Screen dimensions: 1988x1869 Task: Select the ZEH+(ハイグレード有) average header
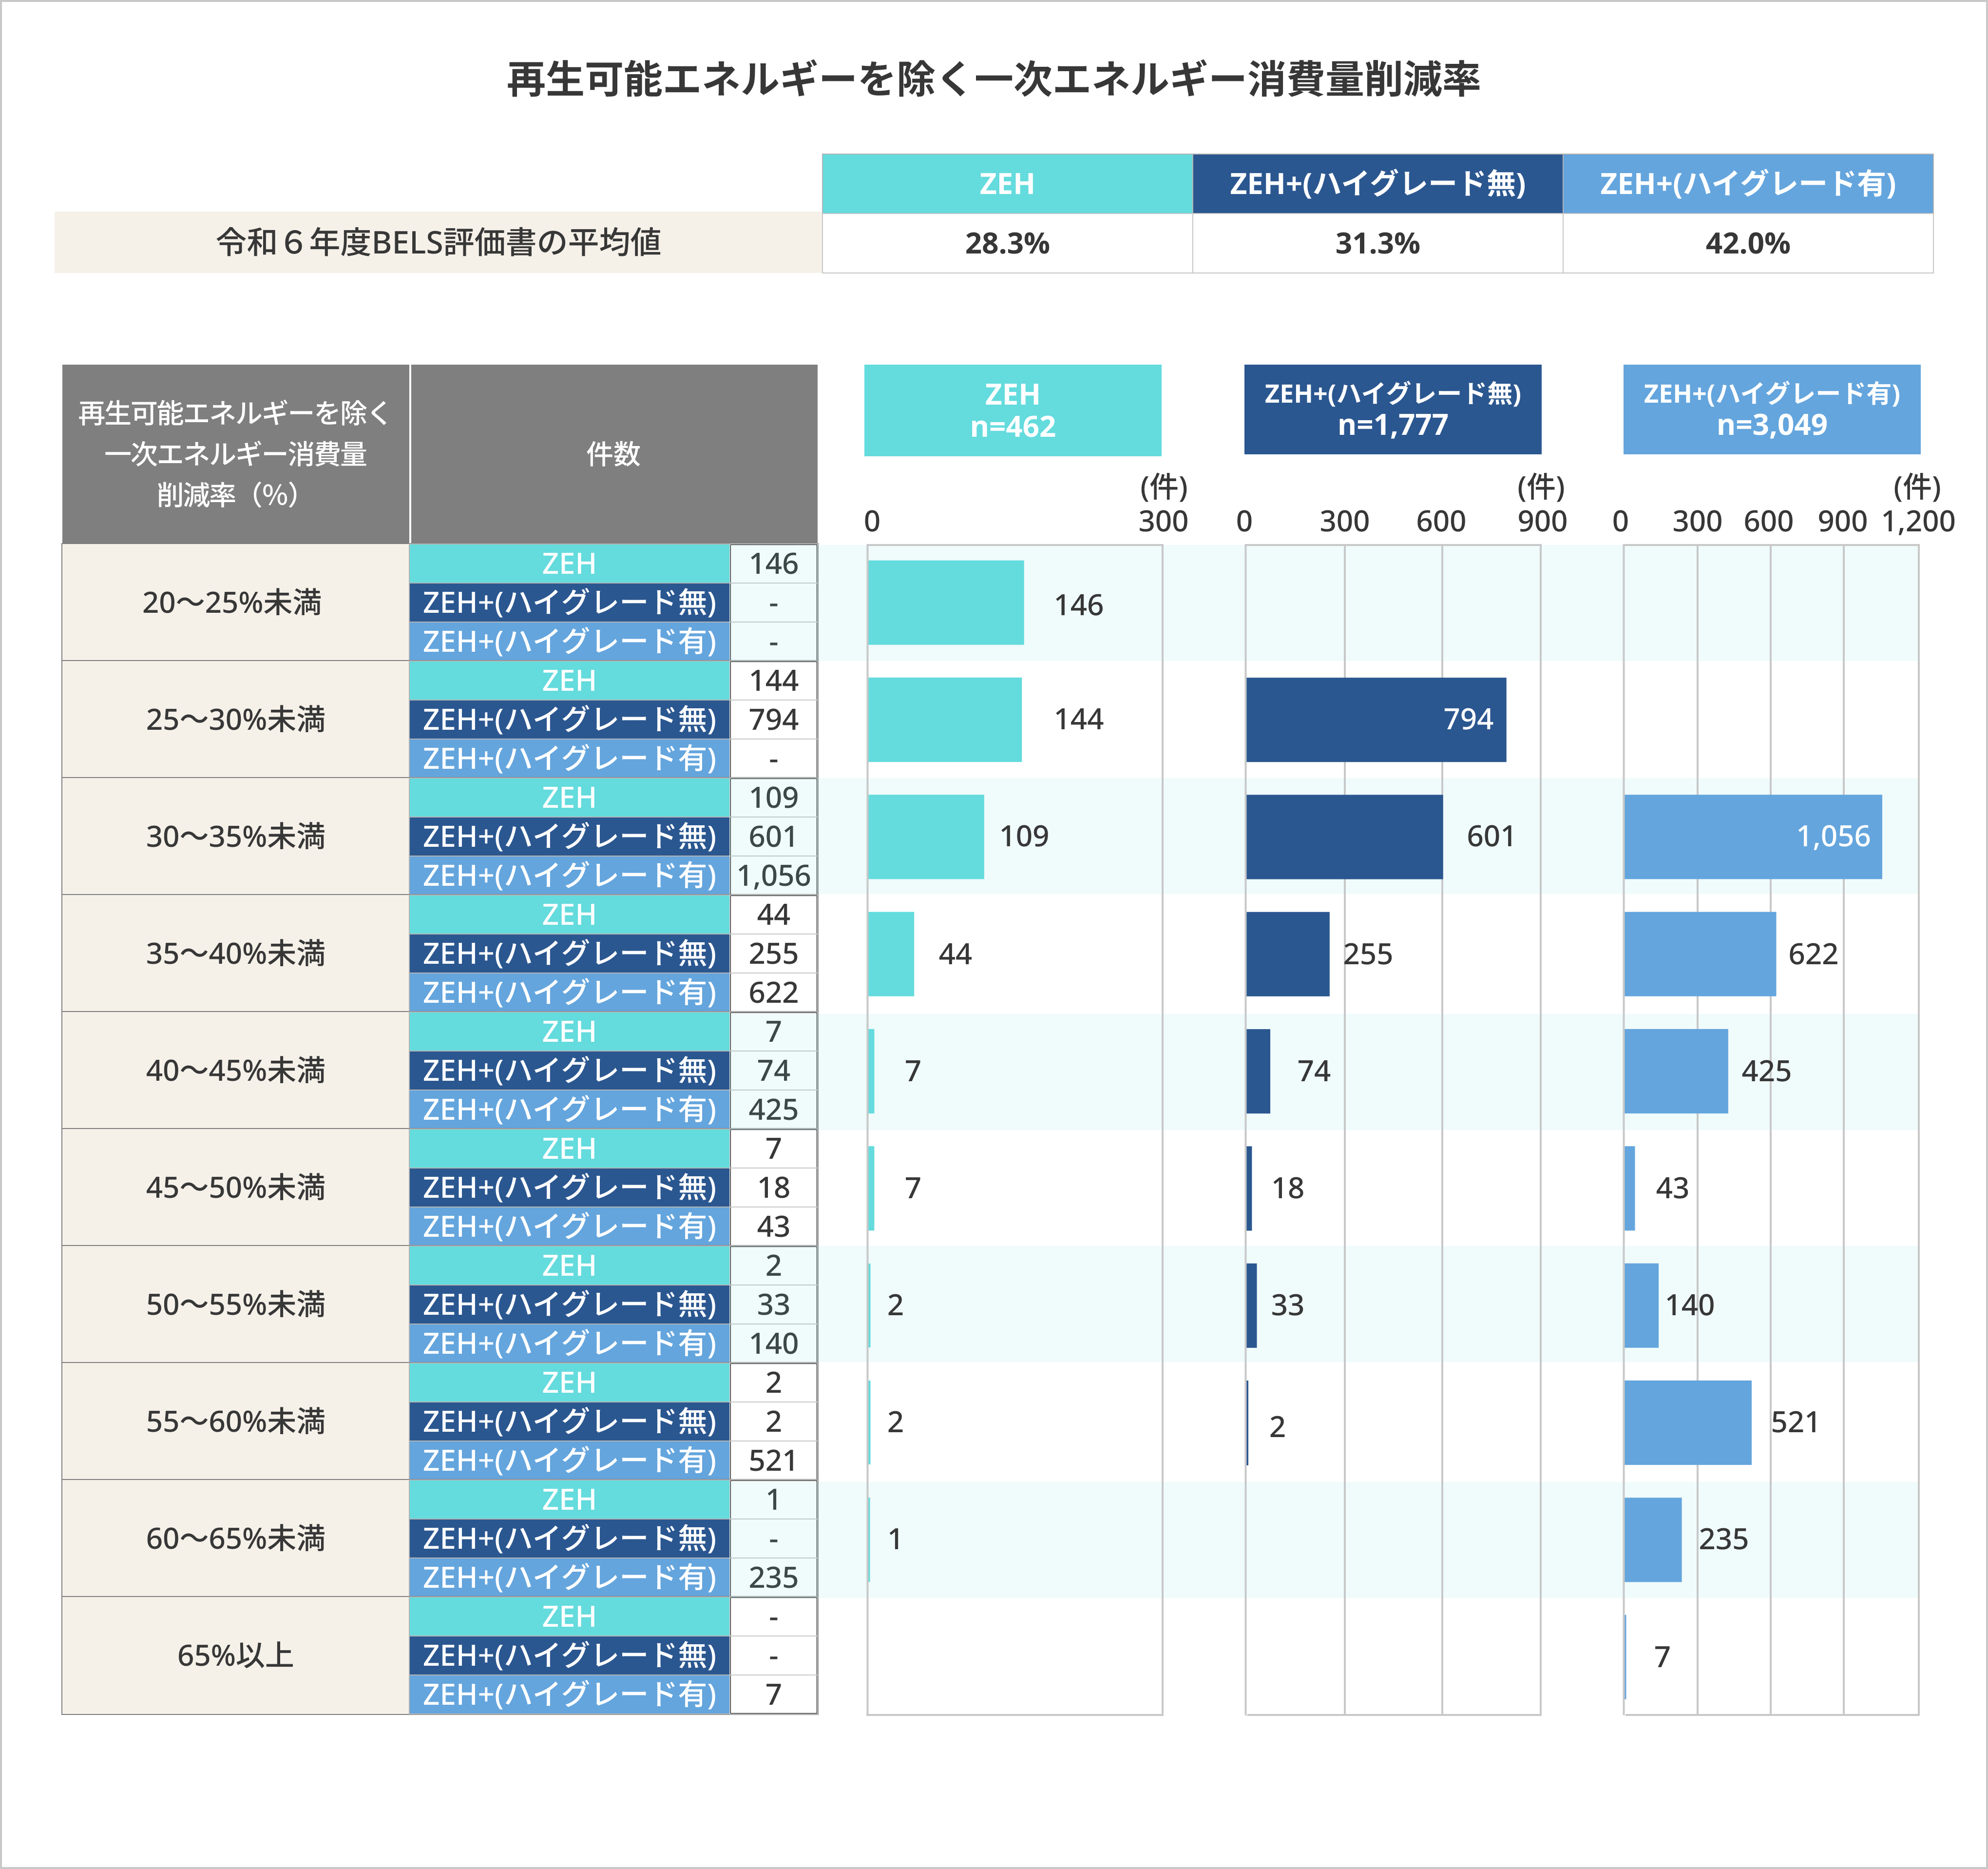click(1747, 184)
